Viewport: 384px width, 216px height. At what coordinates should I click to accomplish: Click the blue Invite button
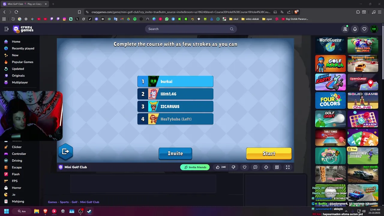point(175,154)
